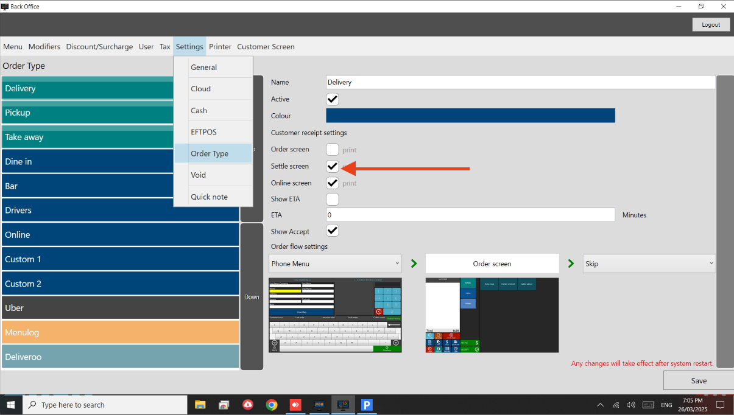Show hidden tray icons chevron
The image size is (734, 415).
tap(601, 405)
